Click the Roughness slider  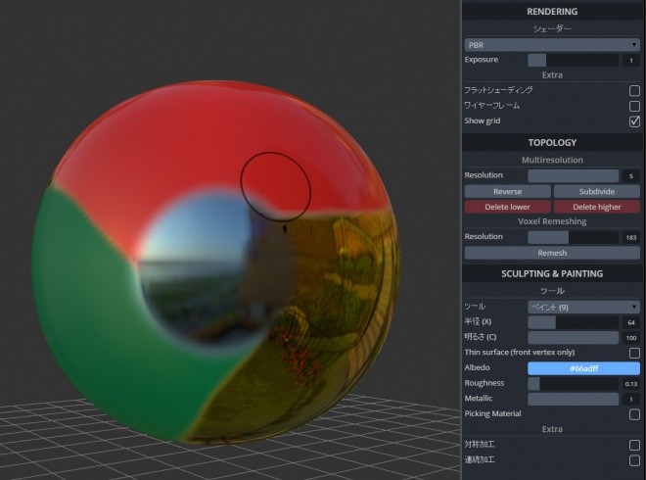(573, 383)
